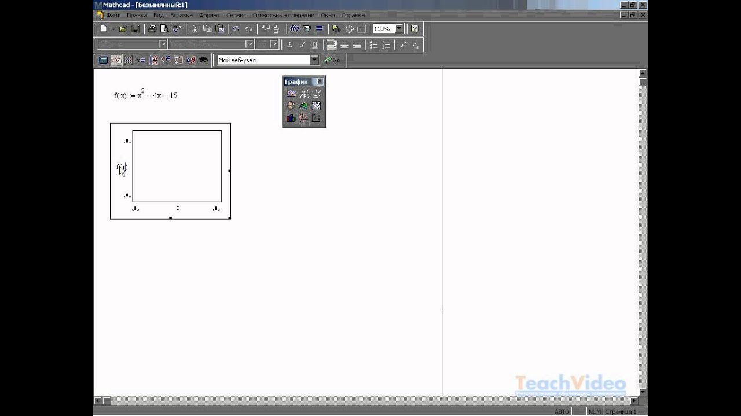Open the Вставка menu
The height and width of the screenshot is (416, 741).
[181, 15]
